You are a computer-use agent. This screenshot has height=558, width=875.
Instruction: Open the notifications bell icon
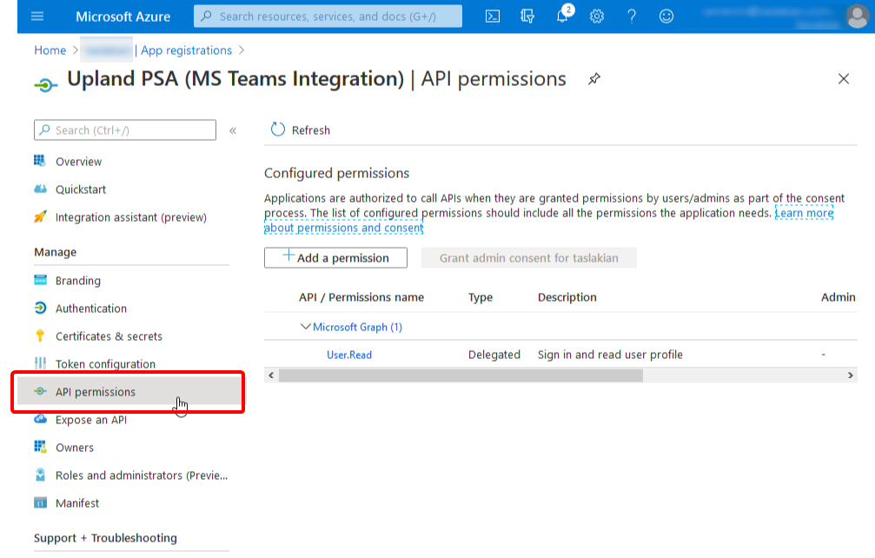coord(562,16)
